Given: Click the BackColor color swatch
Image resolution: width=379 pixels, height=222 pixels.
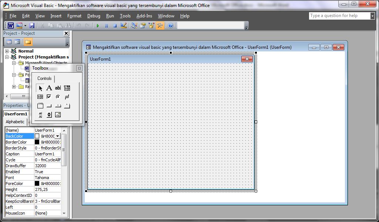Looking at the screenshot, I should pyautogui.click(x=37, y=136).
